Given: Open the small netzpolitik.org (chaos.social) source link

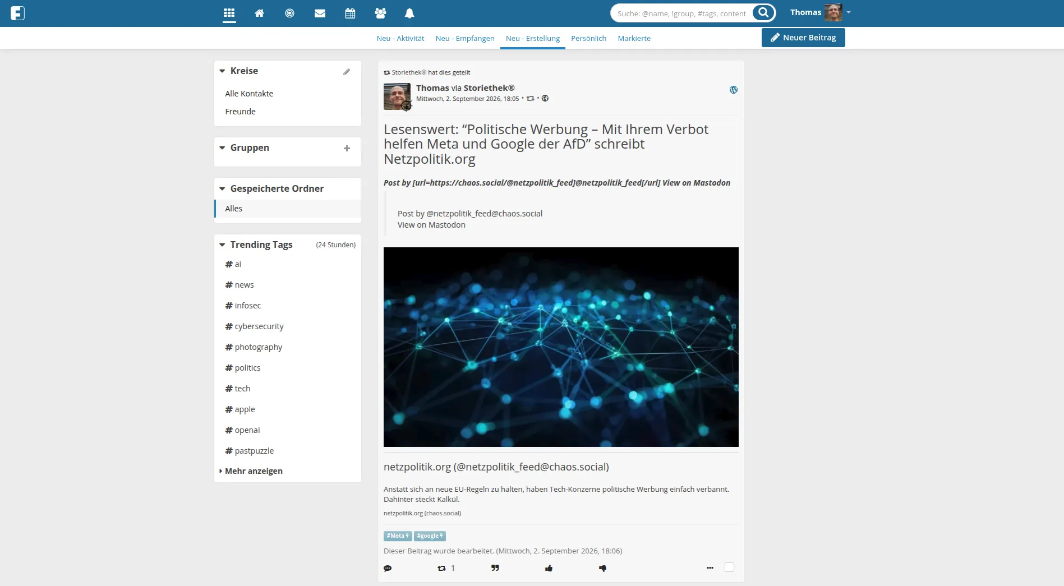Looking at the screenshot, I should pyautogui.click(x=422, y=513).
